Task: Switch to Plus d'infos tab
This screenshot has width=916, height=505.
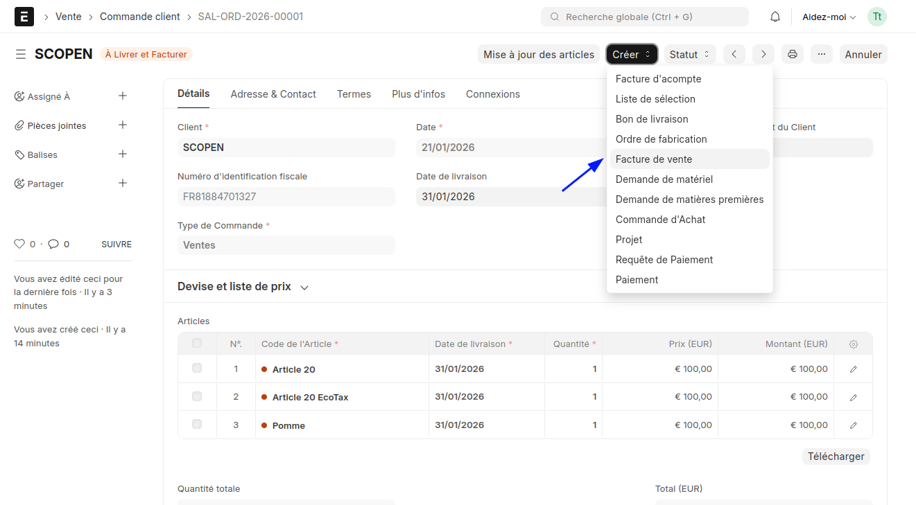Action: pyautogui.click(x=419, y=94)
